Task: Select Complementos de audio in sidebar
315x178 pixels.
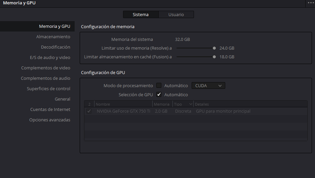Action: [x=45, y=78]
